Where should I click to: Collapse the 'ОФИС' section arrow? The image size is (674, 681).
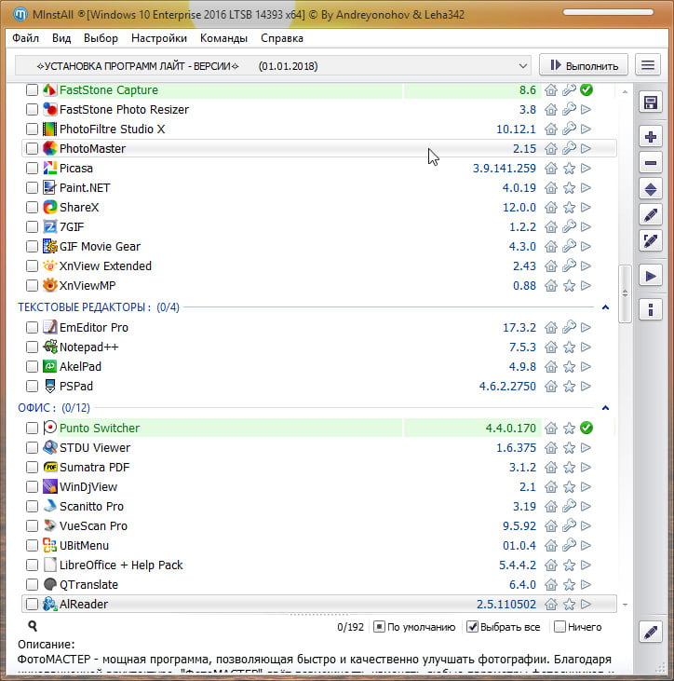[605, 408]
